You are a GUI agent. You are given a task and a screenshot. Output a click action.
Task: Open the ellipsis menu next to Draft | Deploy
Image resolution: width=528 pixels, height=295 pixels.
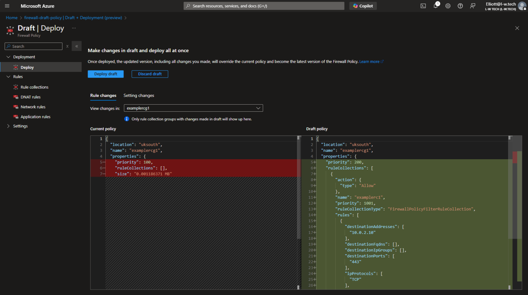(74, 28)
